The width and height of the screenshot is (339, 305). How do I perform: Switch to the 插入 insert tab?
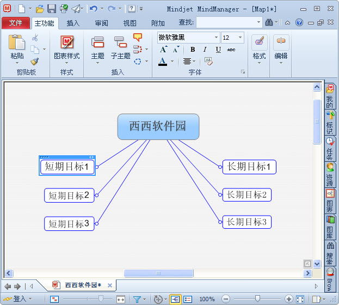click(73, 23)
